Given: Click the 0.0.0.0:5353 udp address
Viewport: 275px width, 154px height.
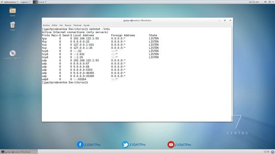Looking at the screenshot, I should [x=83, y=70].
